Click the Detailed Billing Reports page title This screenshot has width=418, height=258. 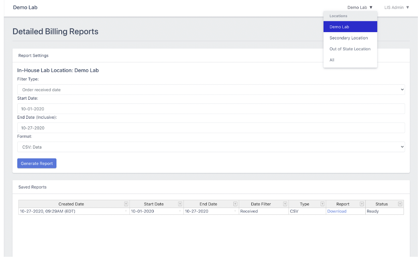[x=55, y=31]
